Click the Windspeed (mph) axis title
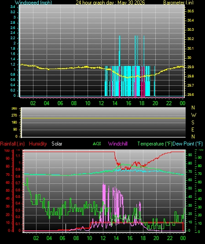 click(x=33, y=2)
